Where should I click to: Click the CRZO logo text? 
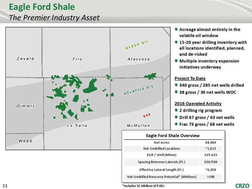[x=242, y=186]
